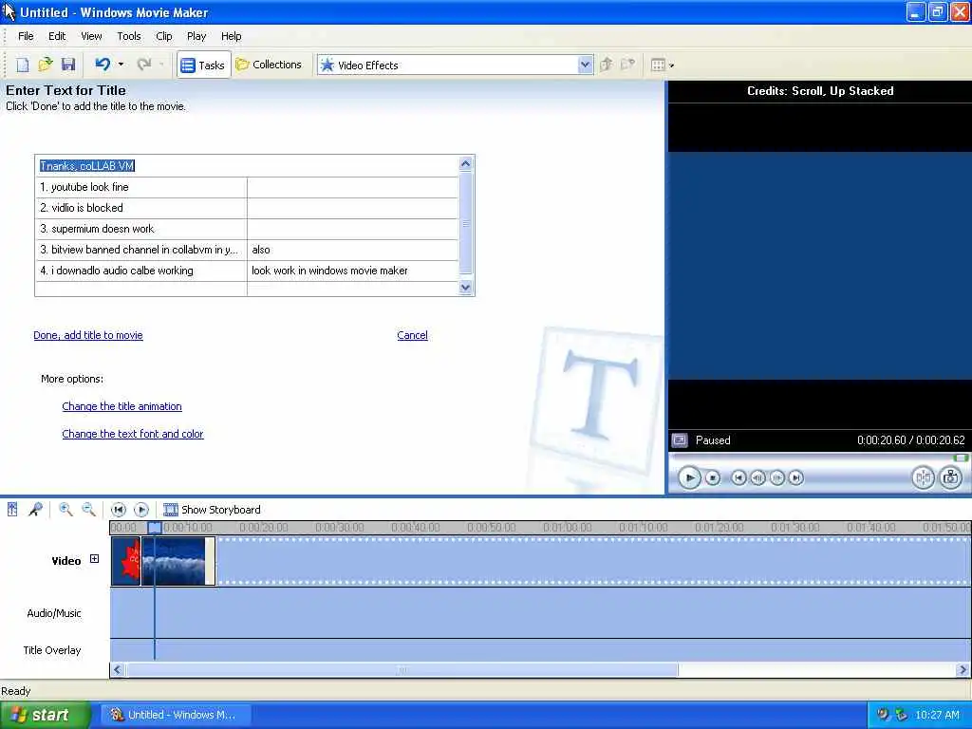Viewport: 972px width, 729px height.
Task: Select the blue mountain clip on timeline
Action: (x=178, y=561)
